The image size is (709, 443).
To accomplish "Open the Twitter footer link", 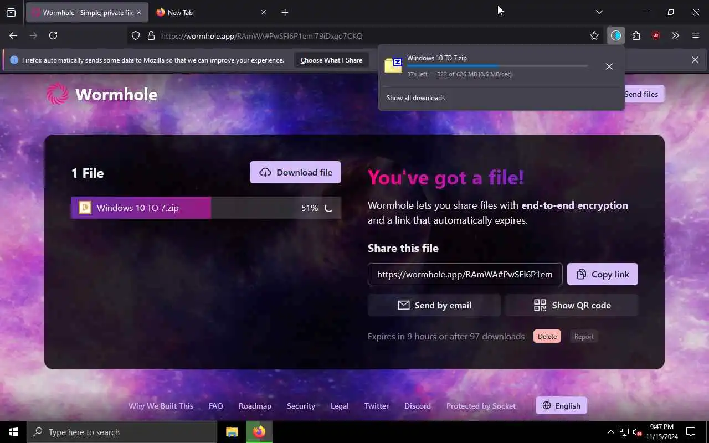I will click(377, 406).
